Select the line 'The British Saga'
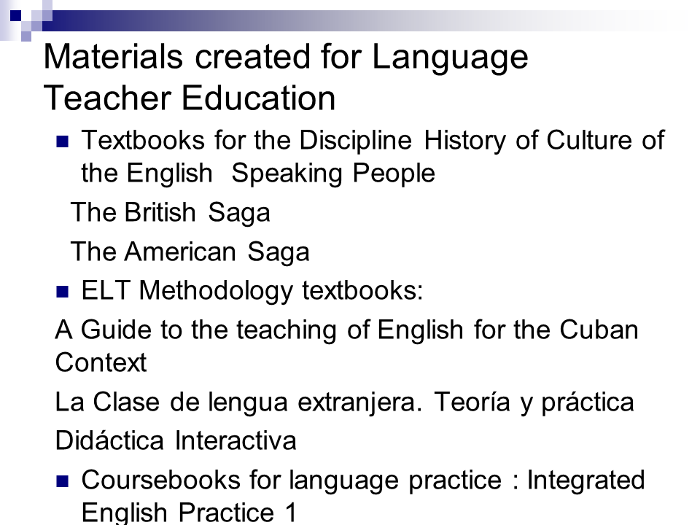Viewport: 700px width, 525px height. coord(170,212)
